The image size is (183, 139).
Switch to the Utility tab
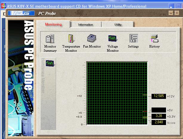pos(118,25)
